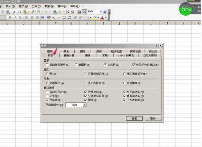
Task: Check the 编辑栏 formula bar checkbox
Action: click(76, 65)
